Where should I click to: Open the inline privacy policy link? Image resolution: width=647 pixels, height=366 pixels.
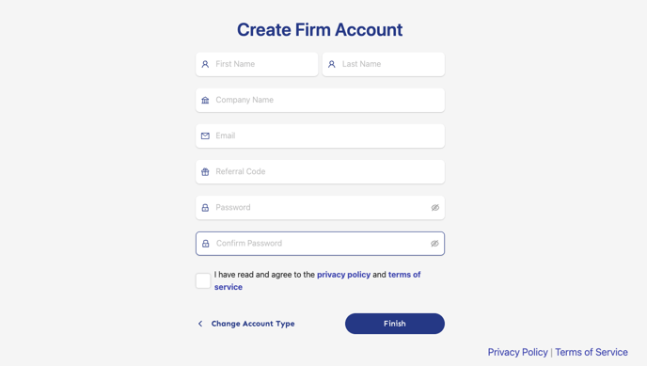(344, 275)
